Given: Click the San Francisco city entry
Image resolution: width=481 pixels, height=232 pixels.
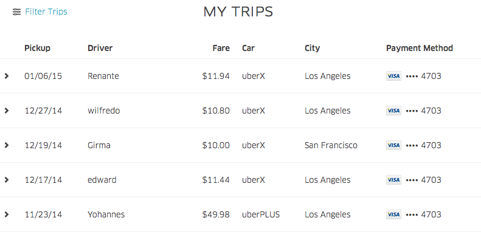Looking at the screenshot, I should [x=331, y=145].
